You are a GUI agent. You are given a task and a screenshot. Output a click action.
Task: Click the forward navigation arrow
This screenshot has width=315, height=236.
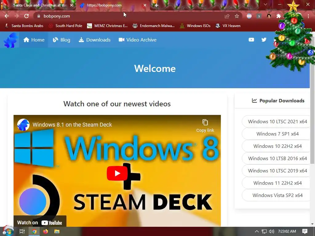click(x=17, y=16)
